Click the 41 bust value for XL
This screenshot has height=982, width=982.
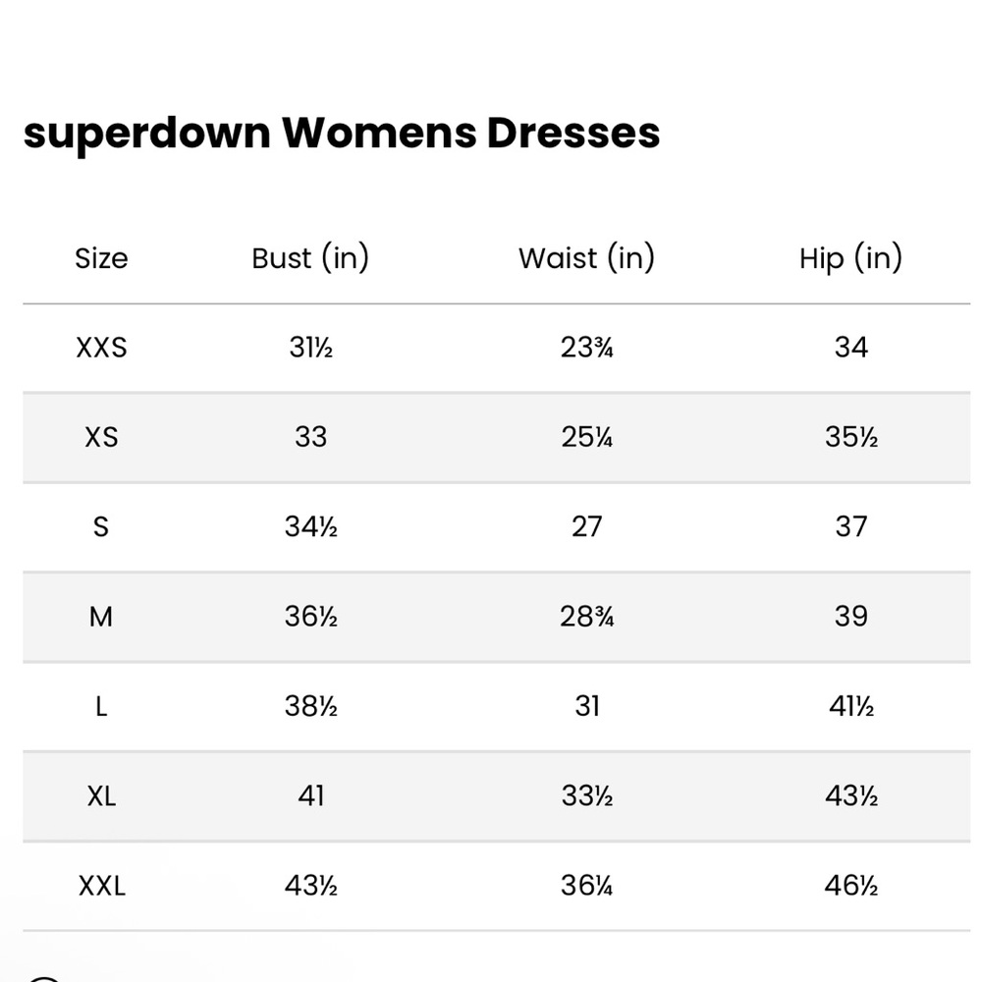310,796
